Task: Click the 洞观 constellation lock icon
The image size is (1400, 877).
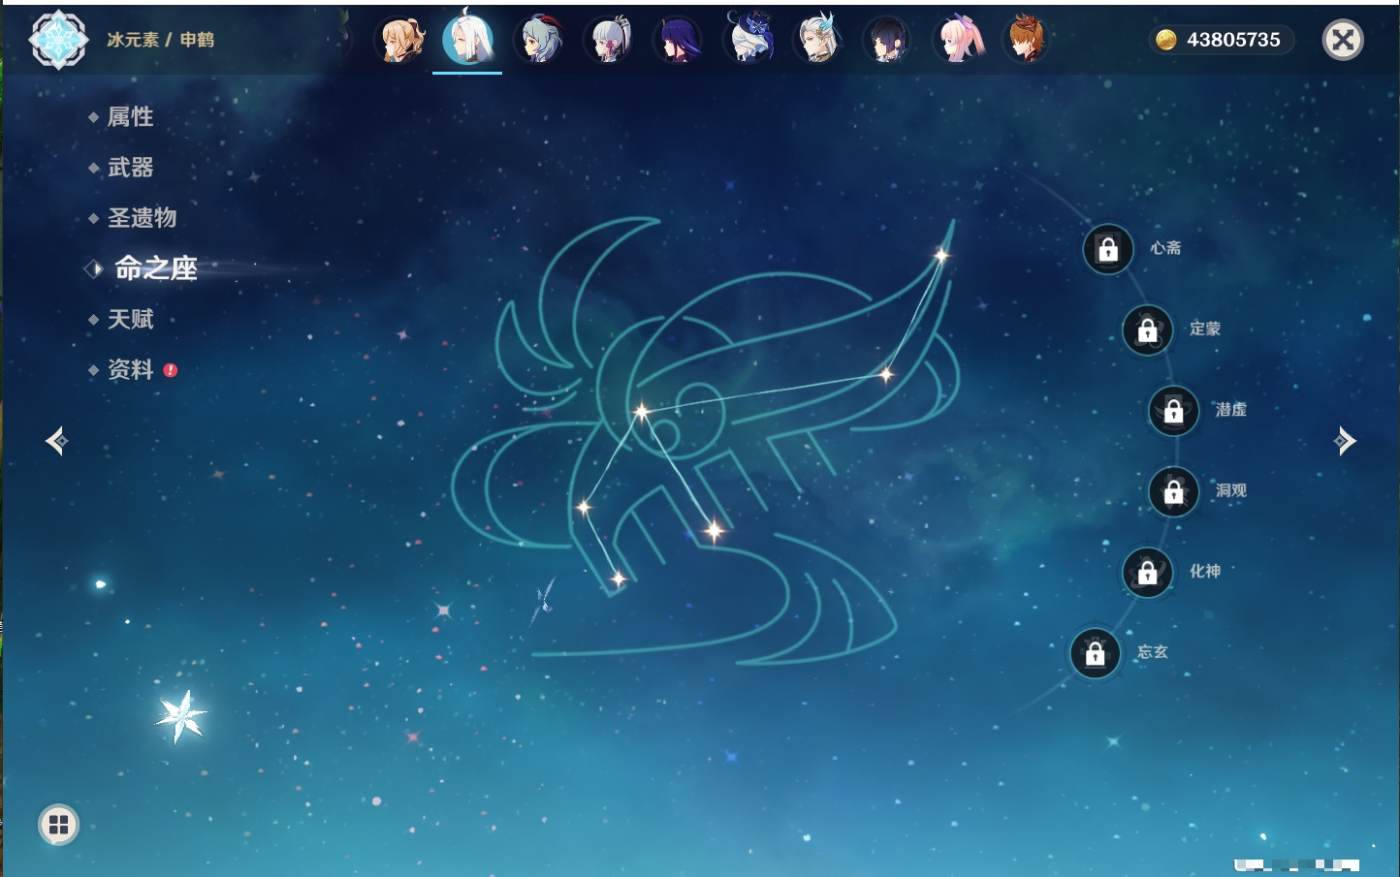Action: click(x=1173, y=492)
